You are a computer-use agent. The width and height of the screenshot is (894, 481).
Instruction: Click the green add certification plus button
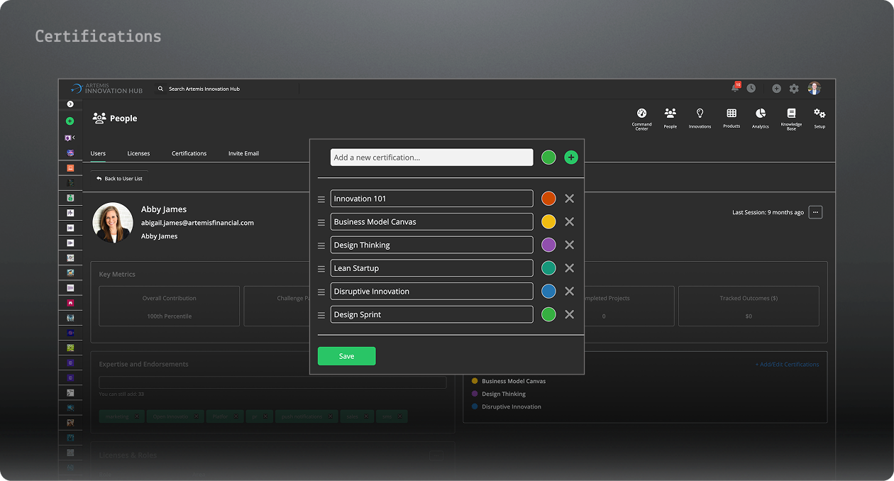tap(571, 157)
